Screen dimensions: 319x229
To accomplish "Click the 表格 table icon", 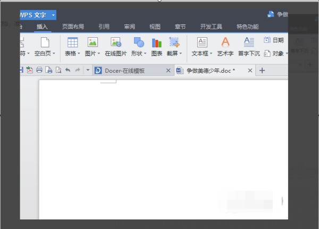I will pos(72,43).
